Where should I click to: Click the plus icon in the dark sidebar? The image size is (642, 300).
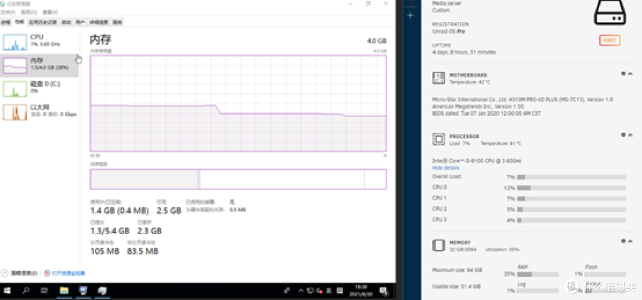[410, 15]
